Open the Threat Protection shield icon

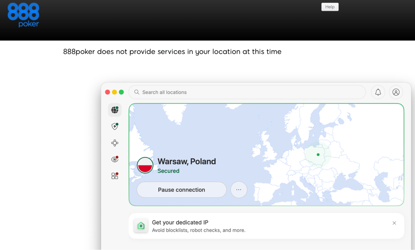click(115, 126)
